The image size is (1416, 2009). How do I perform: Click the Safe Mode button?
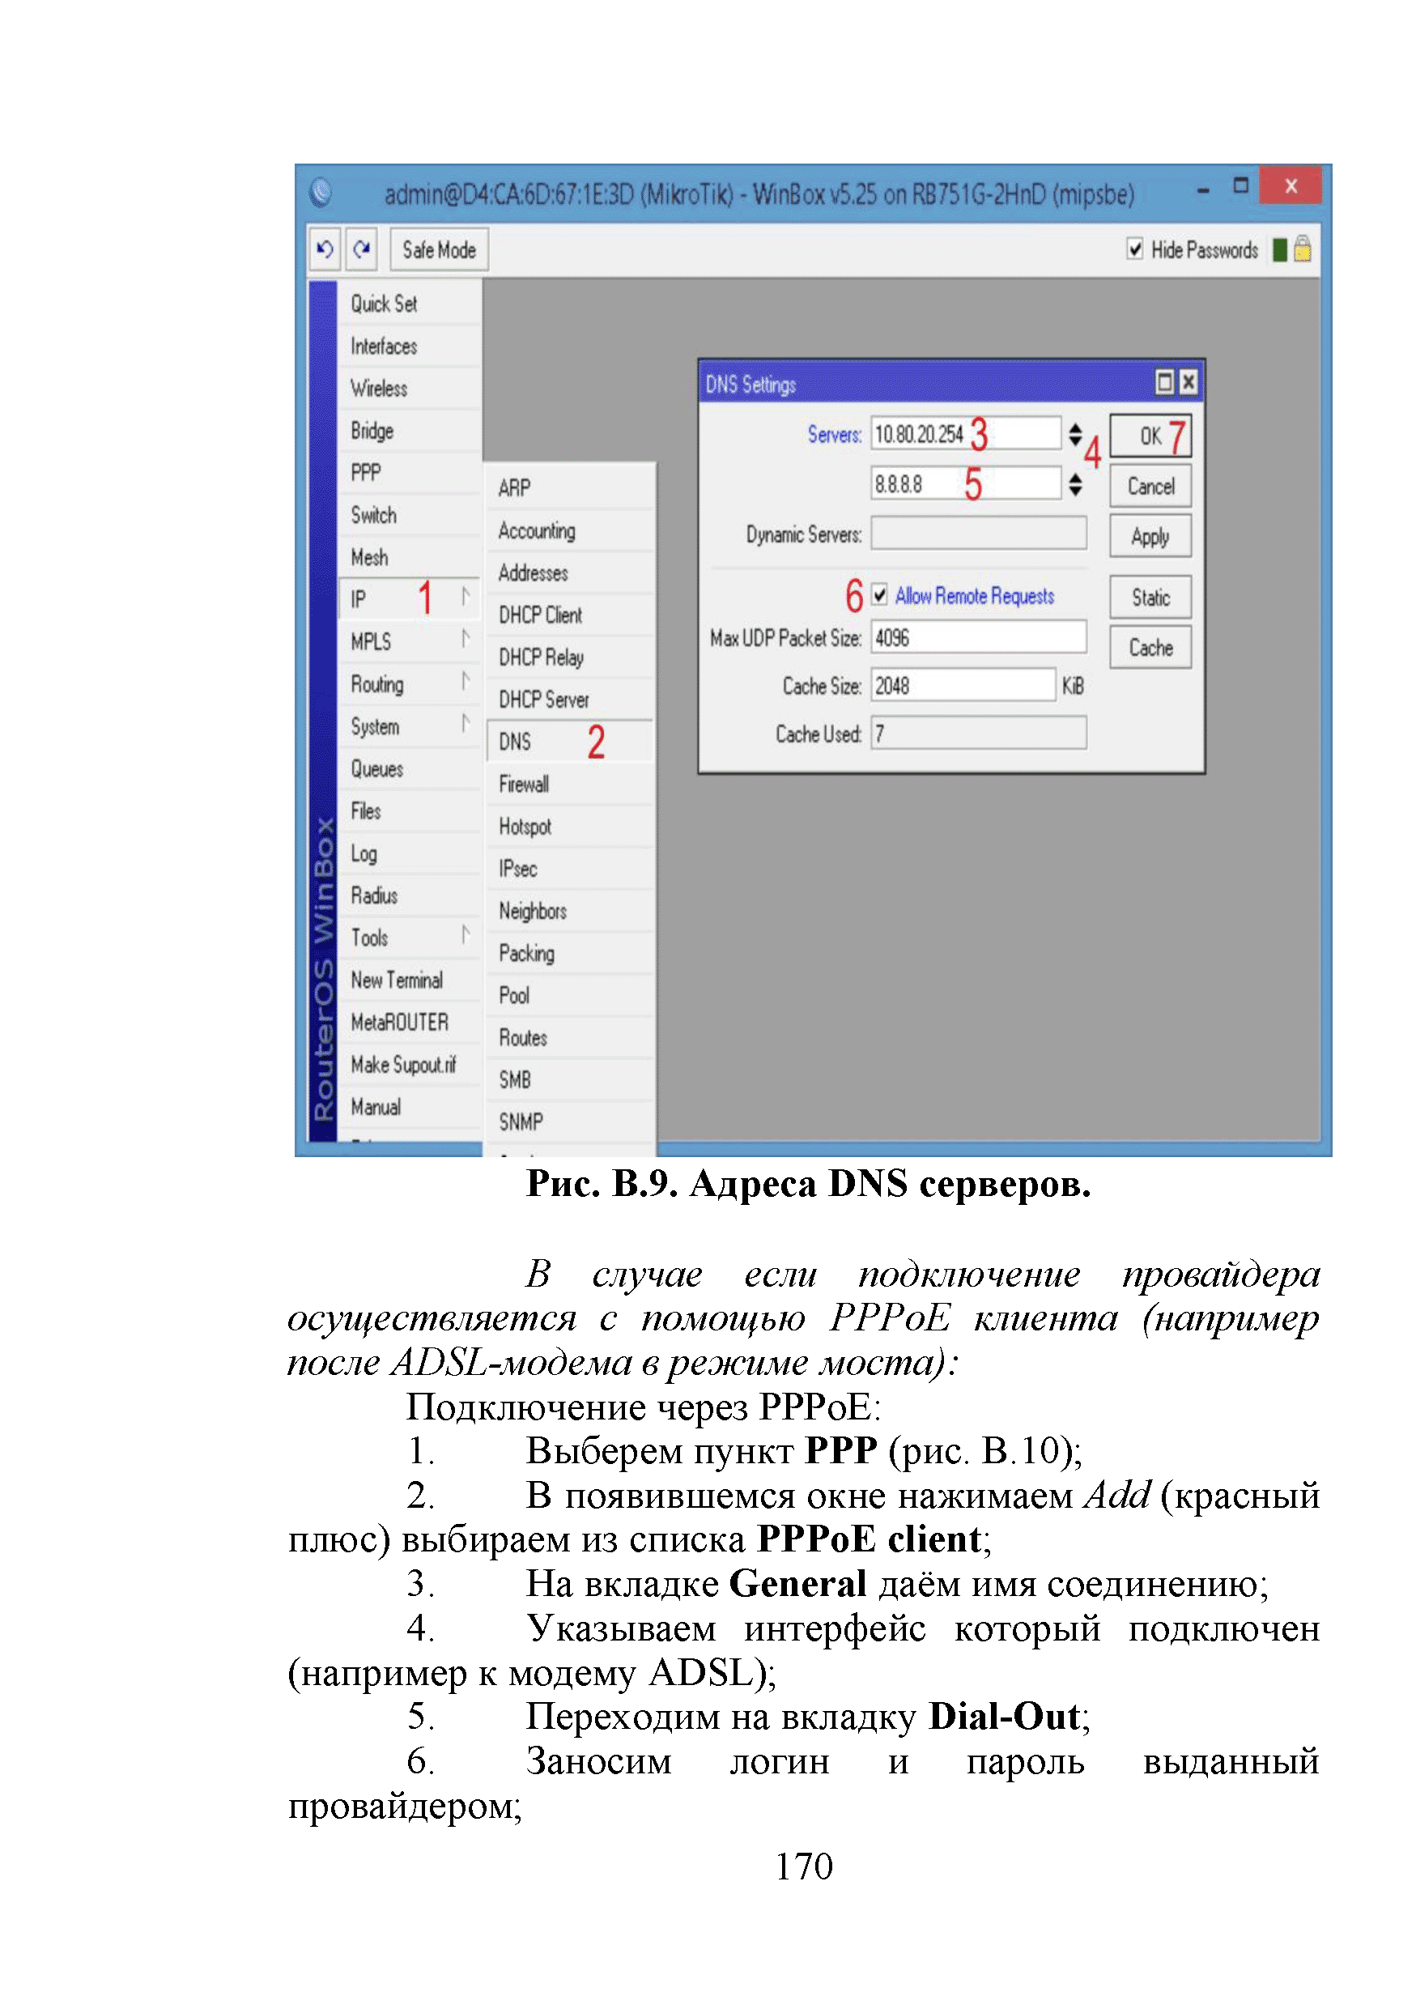438,250
